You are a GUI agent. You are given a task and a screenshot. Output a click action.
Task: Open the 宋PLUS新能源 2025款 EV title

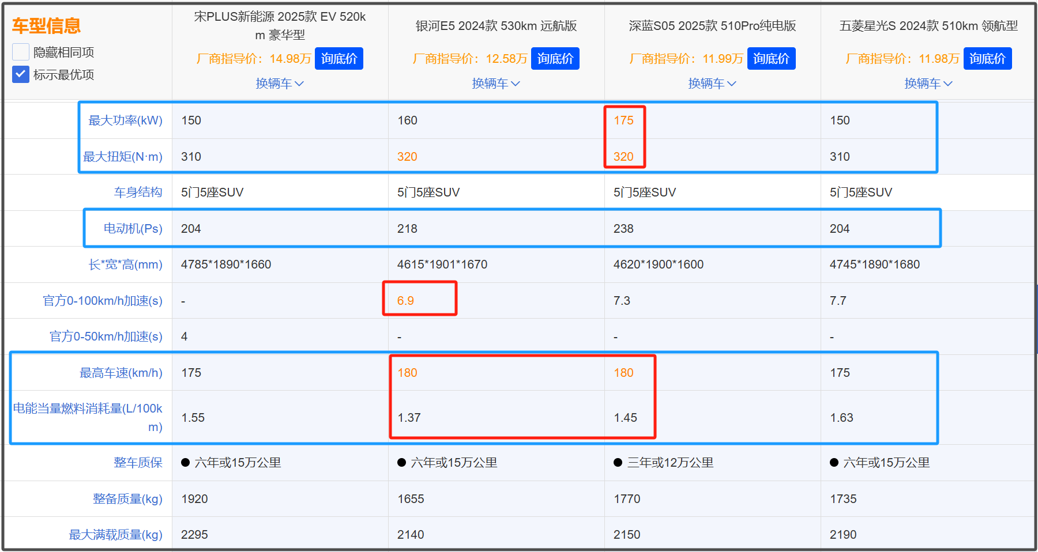(x=280, y=25)
